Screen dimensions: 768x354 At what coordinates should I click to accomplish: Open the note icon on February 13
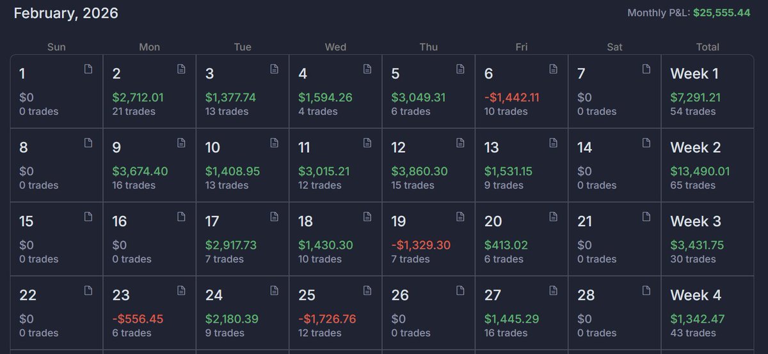click(x=554, y=142)
